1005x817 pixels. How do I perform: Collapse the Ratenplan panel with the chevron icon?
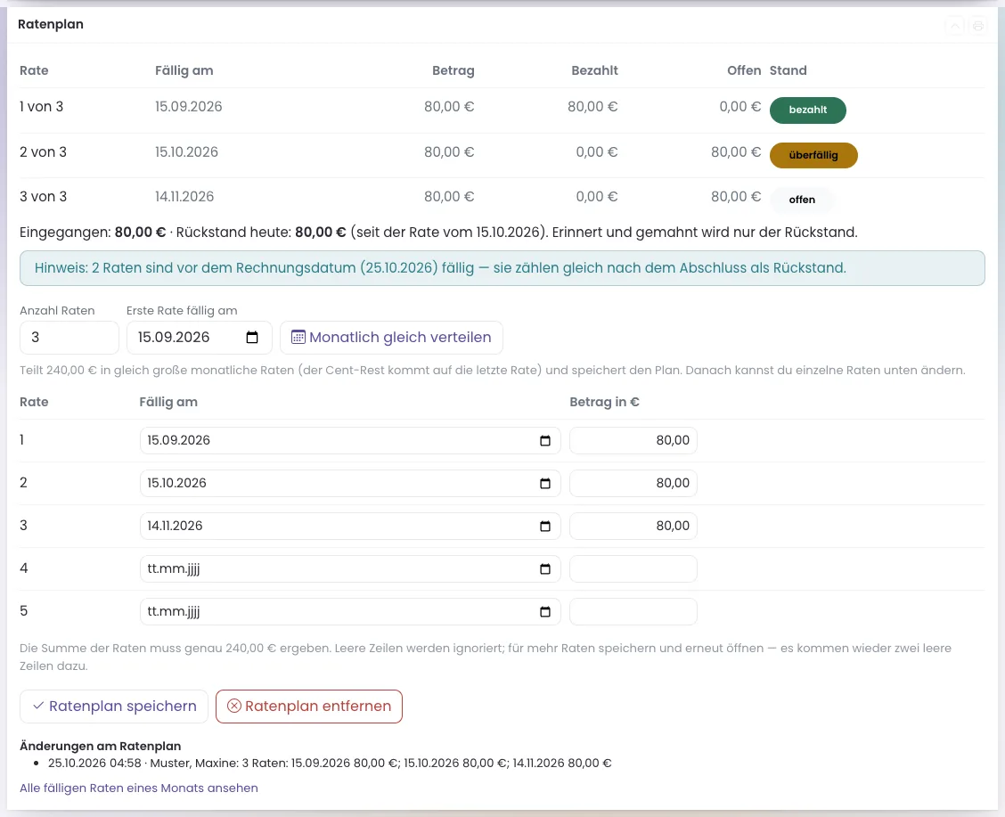[954, 26]
